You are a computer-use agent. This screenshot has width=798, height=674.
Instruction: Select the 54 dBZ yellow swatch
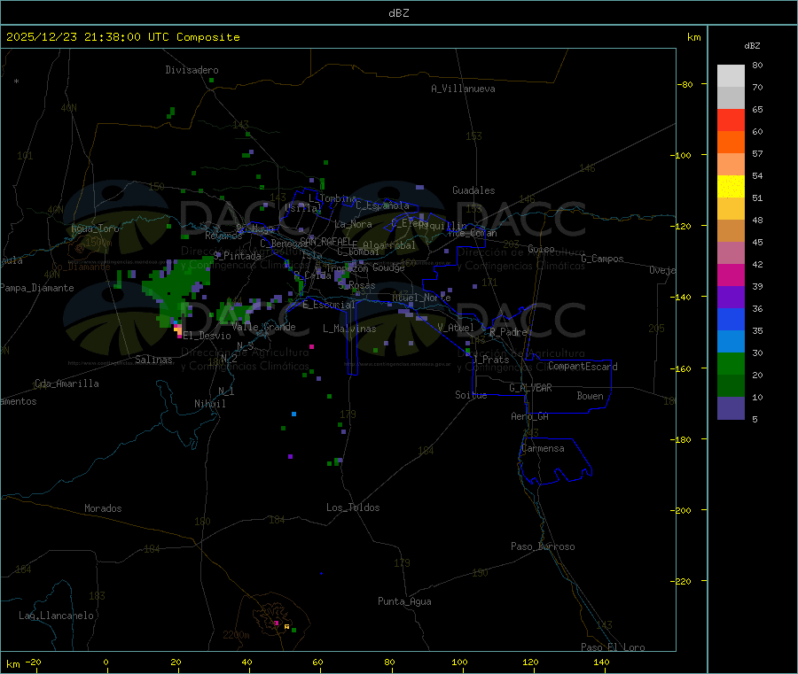(731, 187)
